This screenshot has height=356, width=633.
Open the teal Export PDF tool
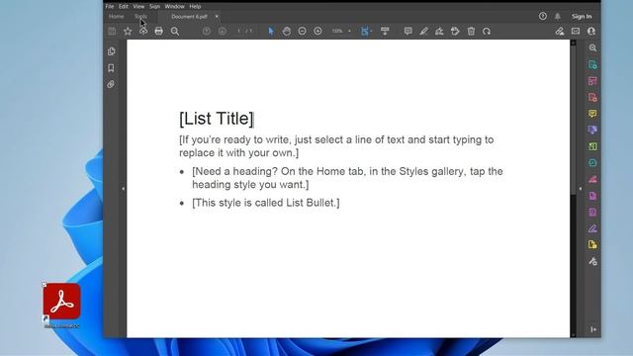(x=592, y=64)
